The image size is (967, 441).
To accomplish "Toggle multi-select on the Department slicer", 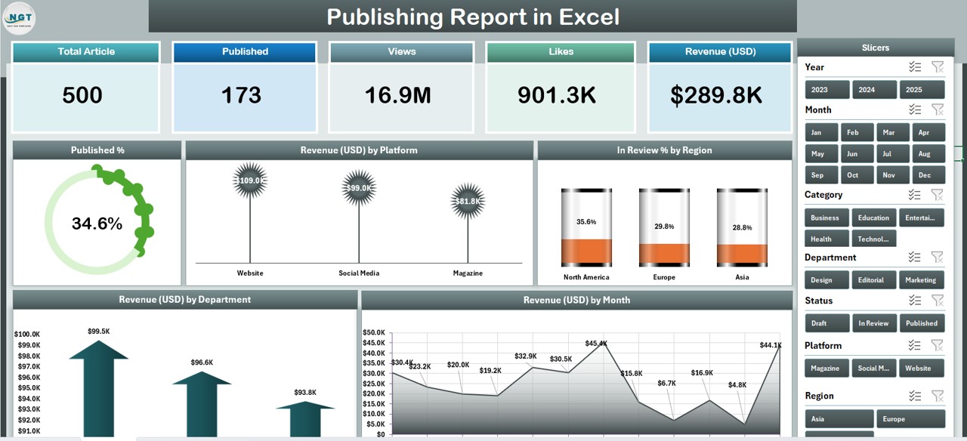I will [915, 258].
